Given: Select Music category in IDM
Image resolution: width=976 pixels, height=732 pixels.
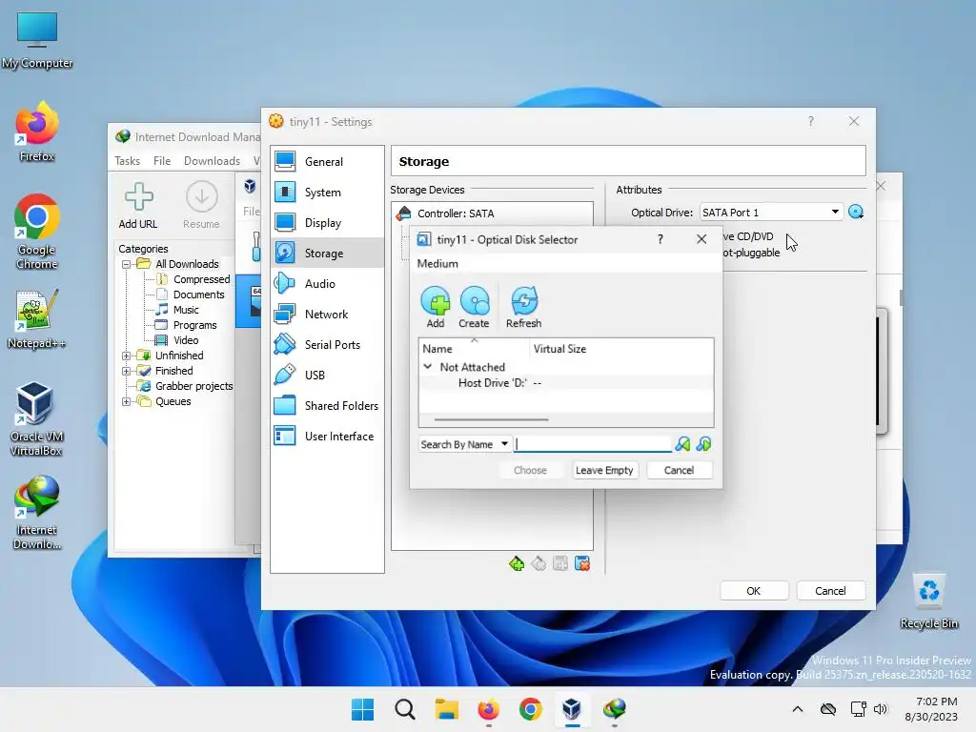Looking at the screenshot, I should (186, 310).
